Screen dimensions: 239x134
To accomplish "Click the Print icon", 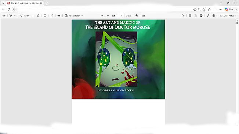I will coord(190,15).
